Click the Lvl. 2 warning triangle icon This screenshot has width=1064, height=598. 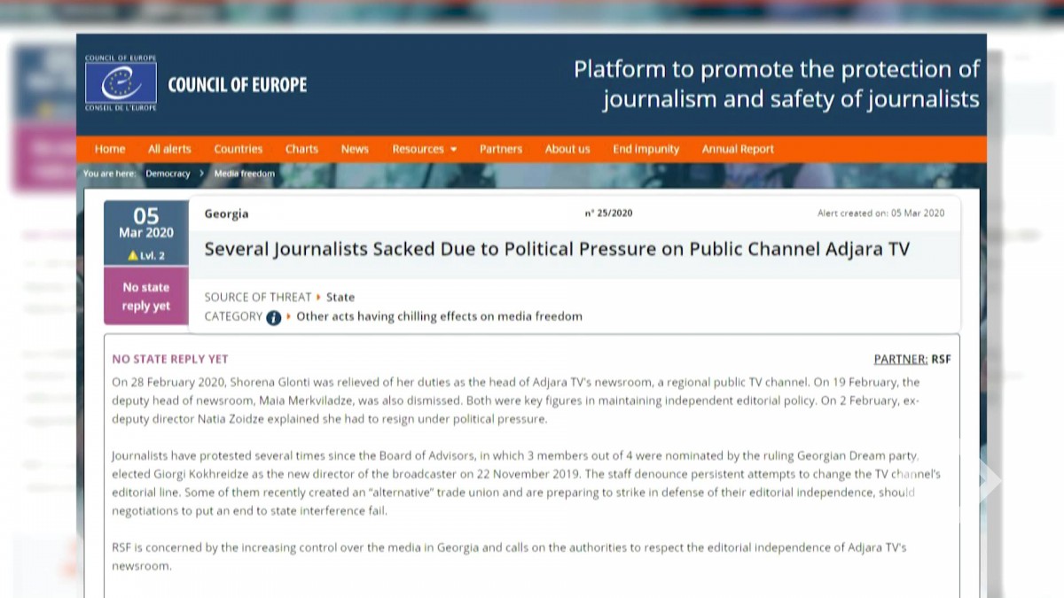[x=133, y=256]
